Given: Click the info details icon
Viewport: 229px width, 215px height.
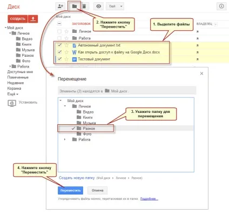Looking at the screenshot, I should [x=221, y=6].
